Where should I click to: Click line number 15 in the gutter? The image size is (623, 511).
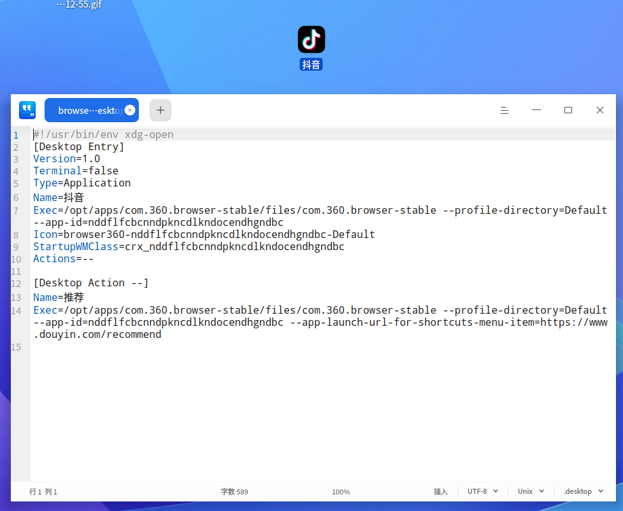pos(16,347)
